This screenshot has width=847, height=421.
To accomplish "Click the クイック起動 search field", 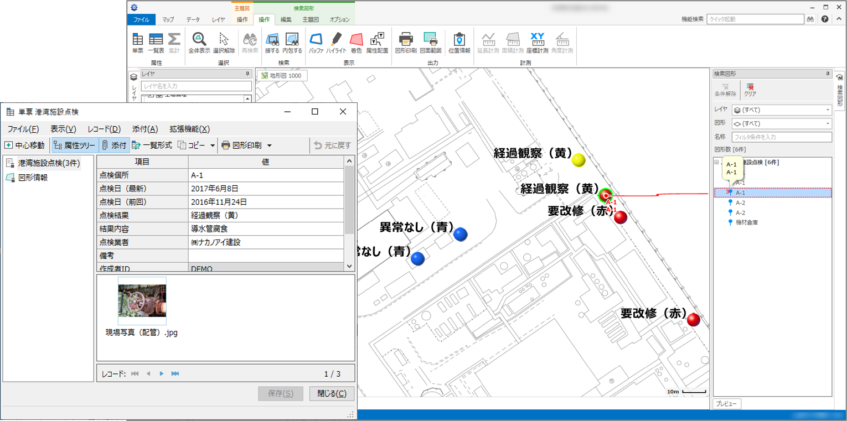I will pos(755,19).
